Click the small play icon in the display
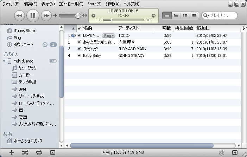 pos(93,15)
